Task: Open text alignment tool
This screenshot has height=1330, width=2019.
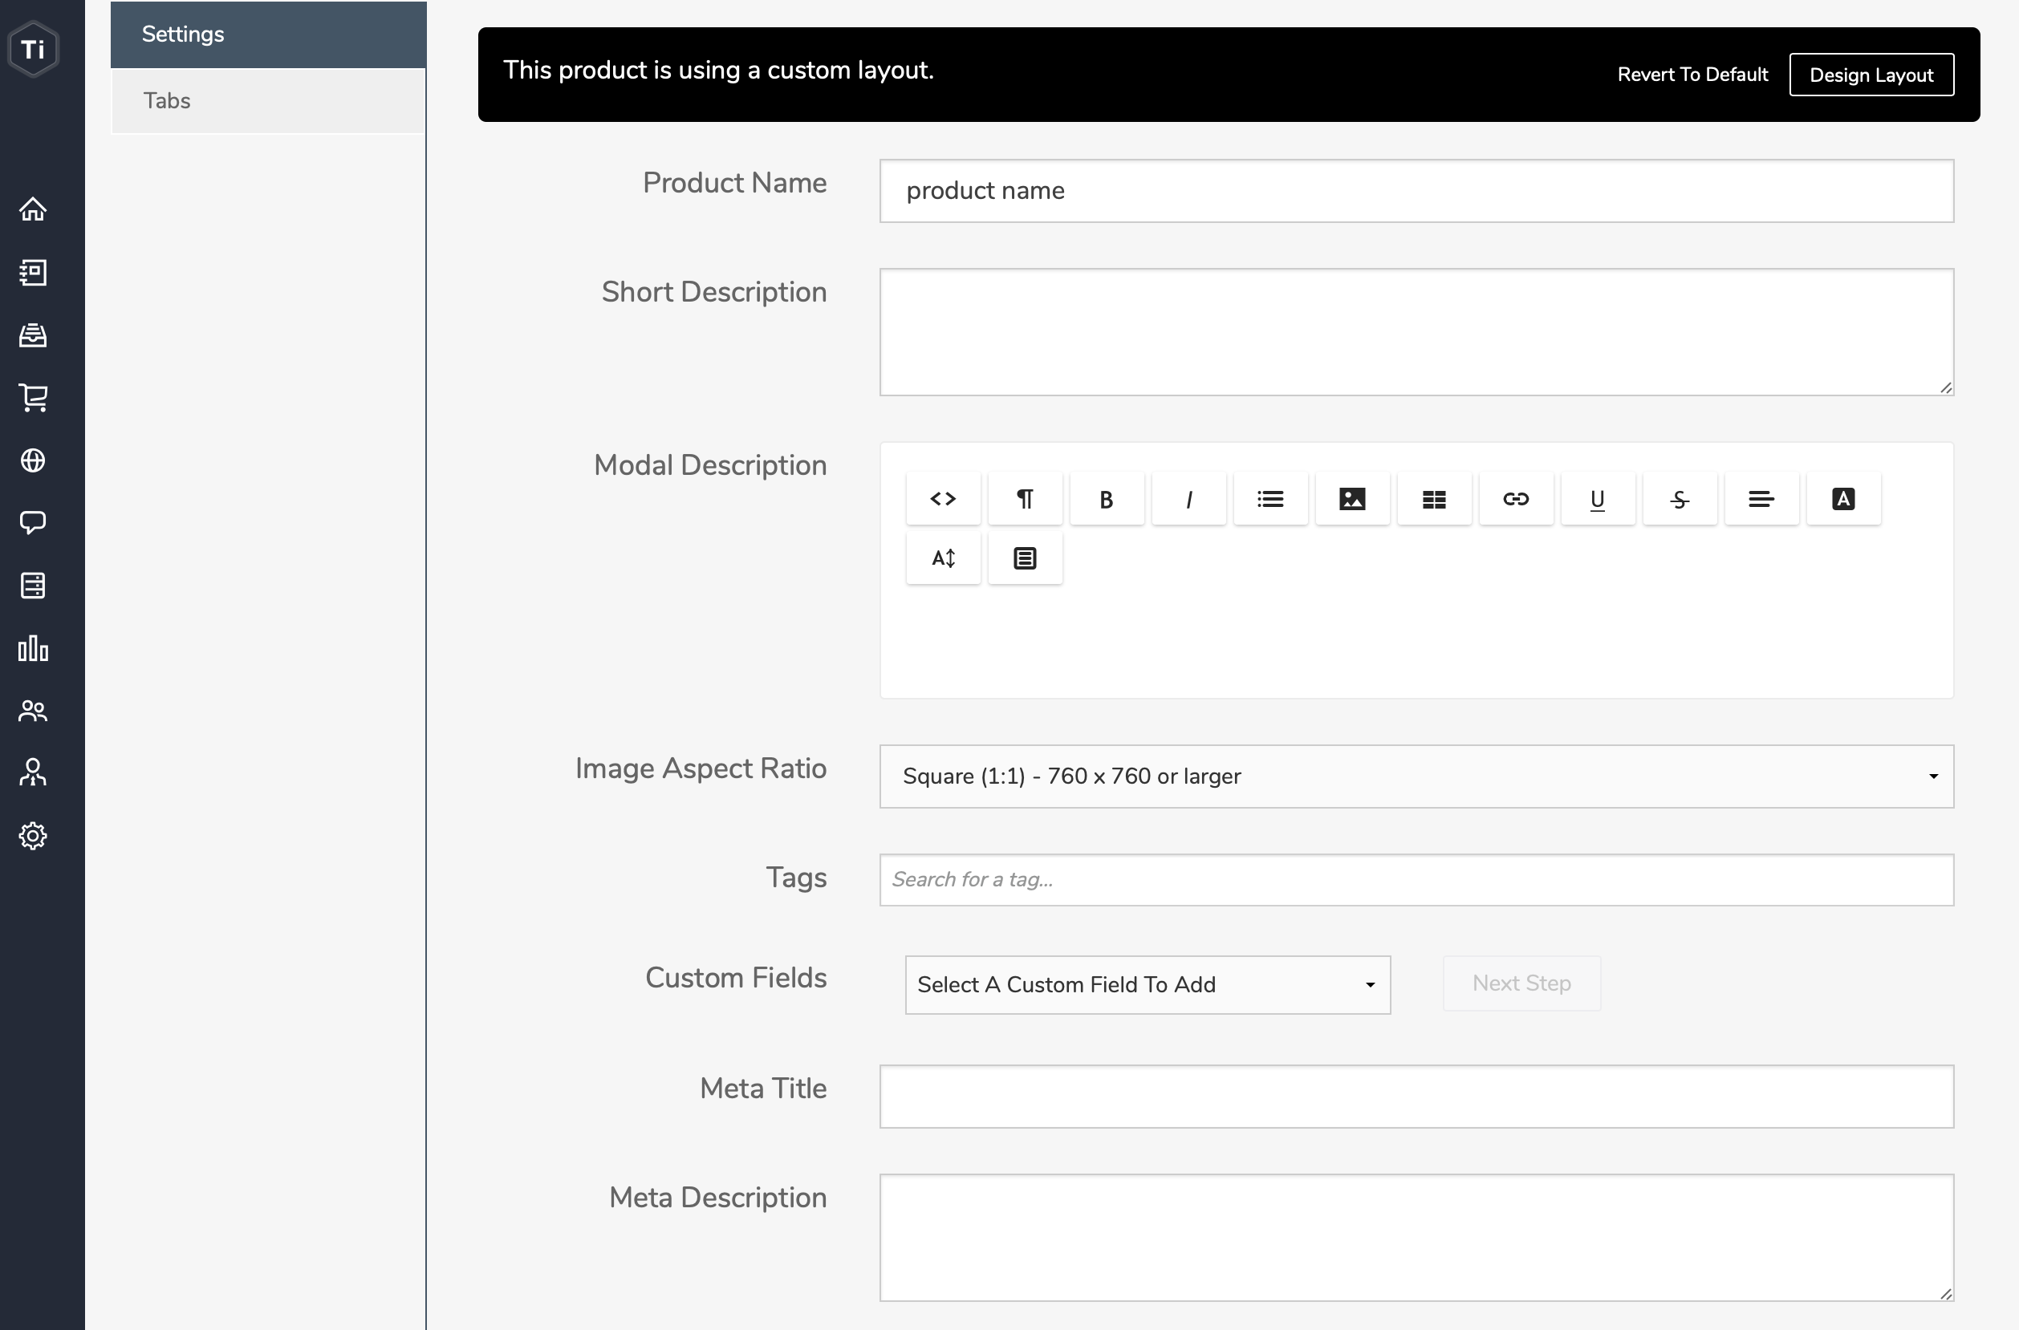Action: tap(1762, 499)
